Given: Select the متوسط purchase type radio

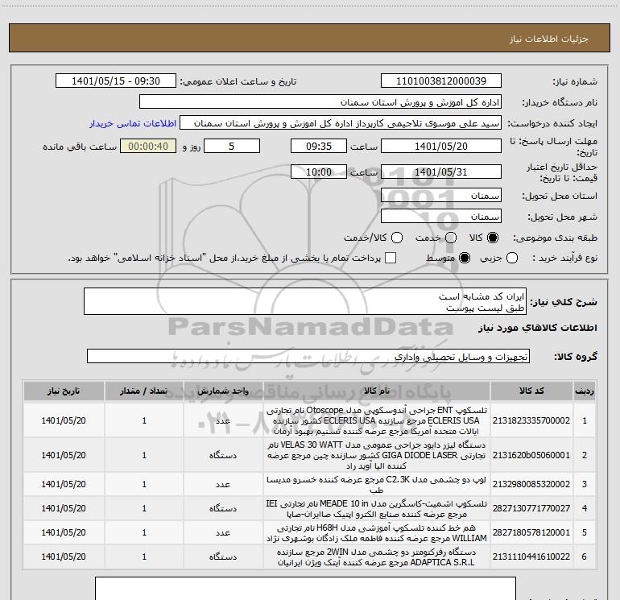Looking at the screenshot, I should point(465,259).
